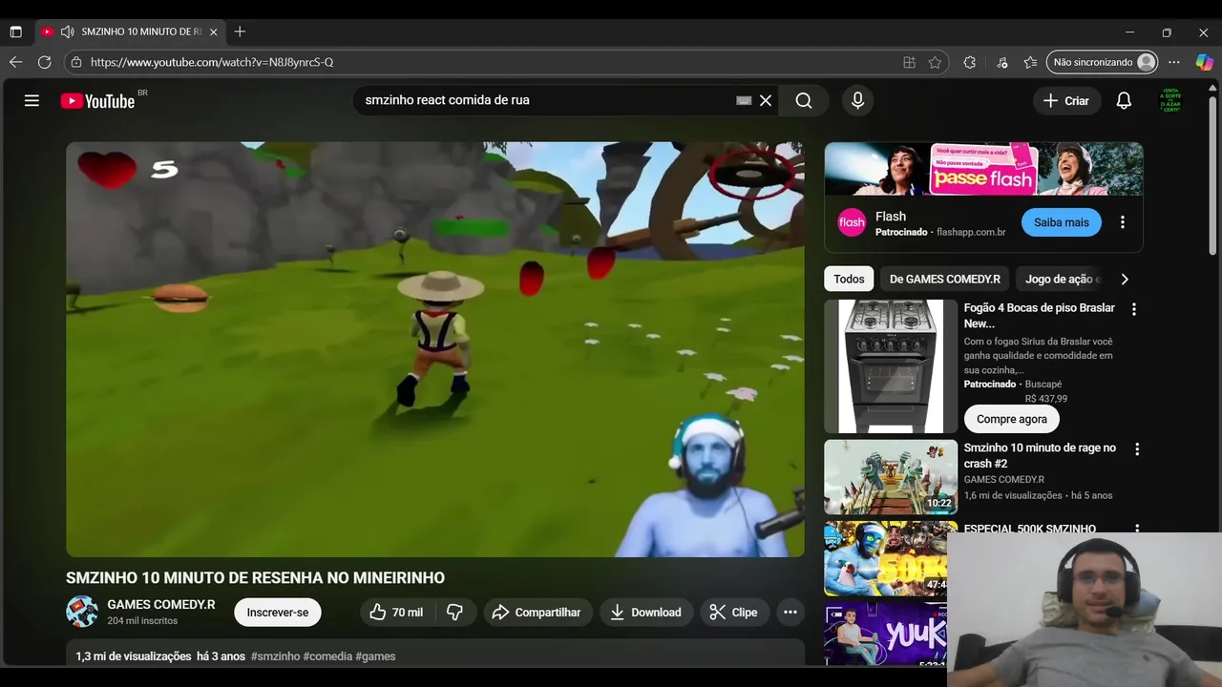Clear the search text with X

766,100
